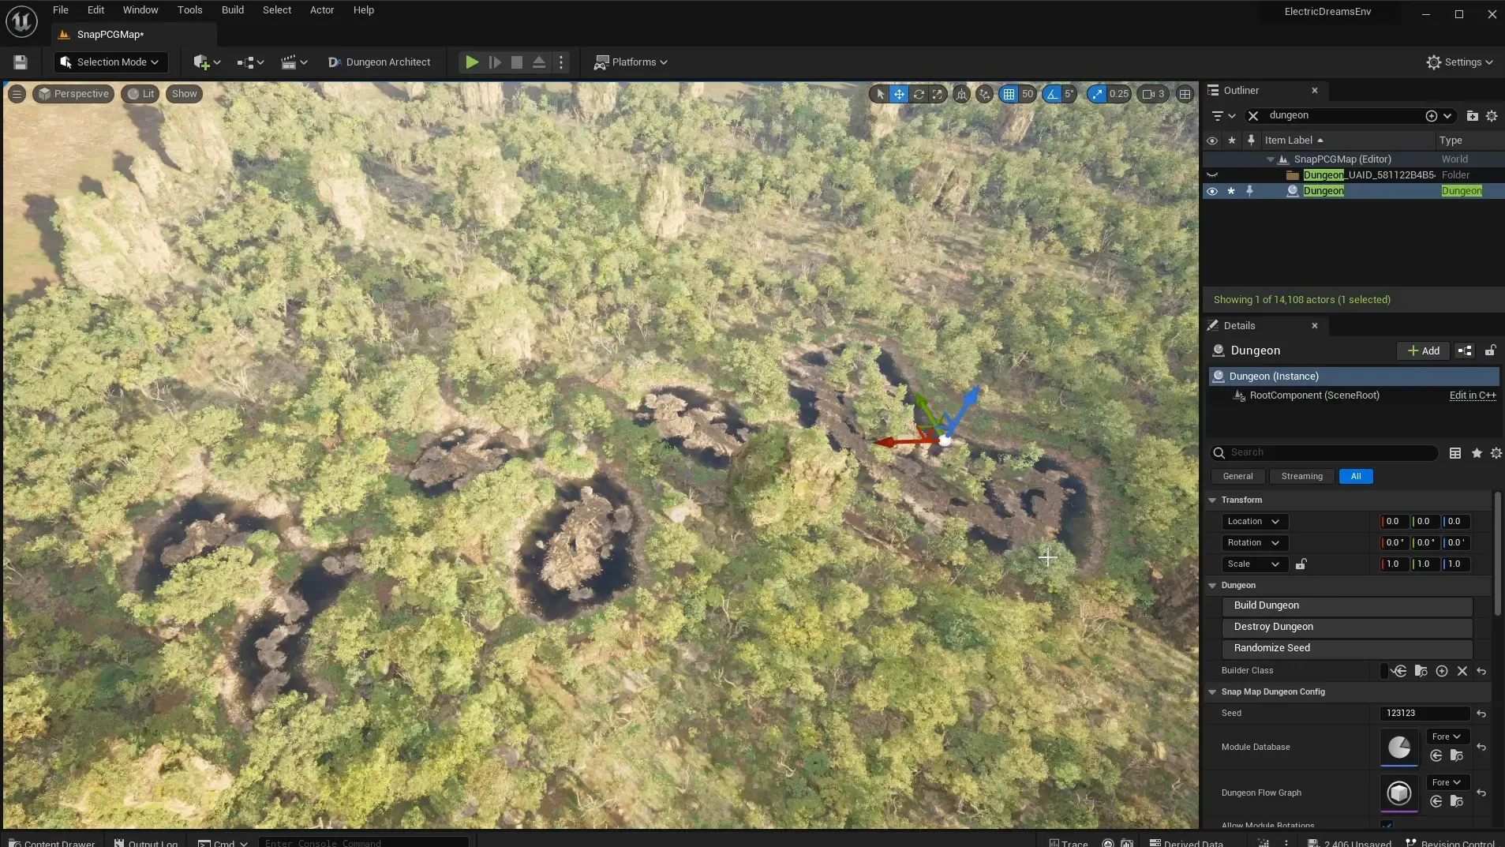Open Outliner settings gear

[1492, 116]
